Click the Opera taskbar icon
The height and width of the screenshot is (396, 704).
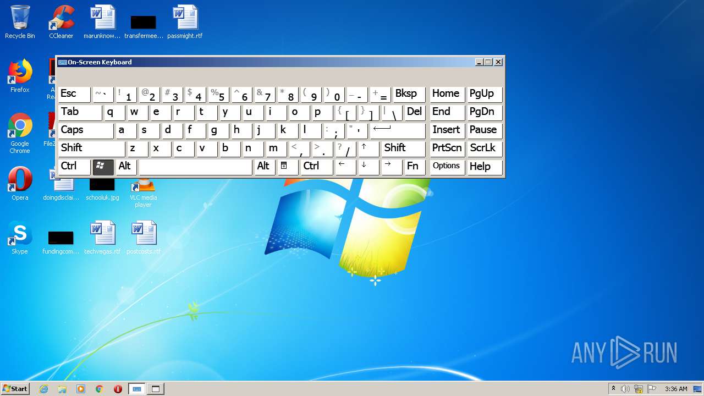[x=118, y=389]
